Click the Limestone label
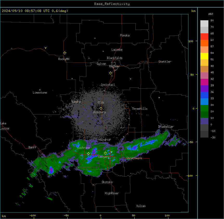The image size is (224, 219). pyautogui.click(x=40, y=93)
